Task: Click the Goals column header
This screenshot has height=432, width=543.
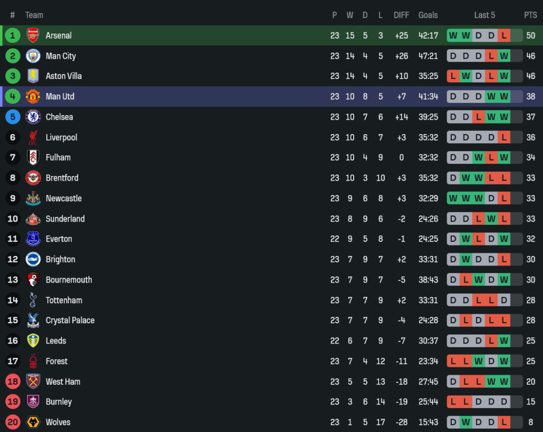Action: tap(428, 15)
